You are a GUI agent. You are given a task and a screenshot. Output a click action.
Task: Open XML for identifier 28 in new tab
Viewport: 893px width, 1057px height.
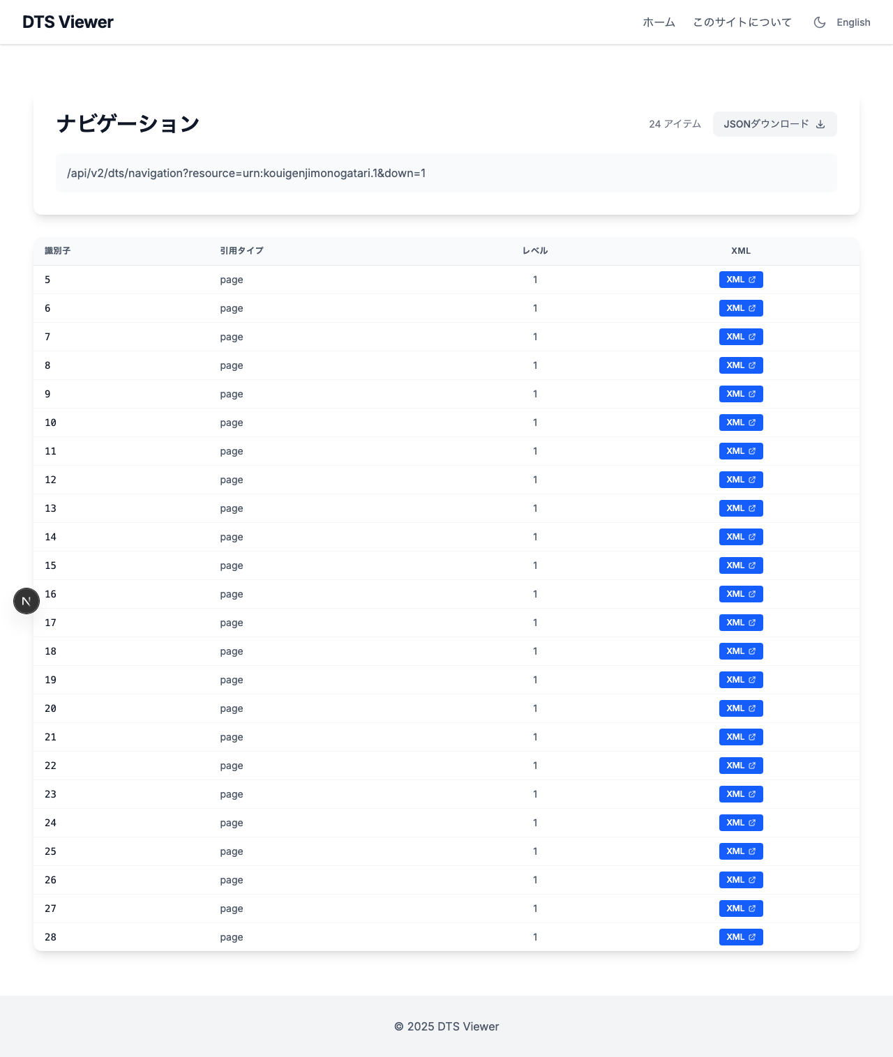(x=740, y=937)
